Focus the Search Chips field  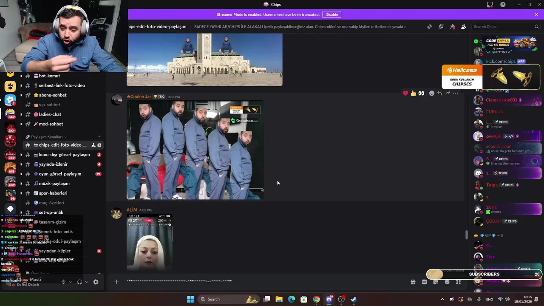506,27
